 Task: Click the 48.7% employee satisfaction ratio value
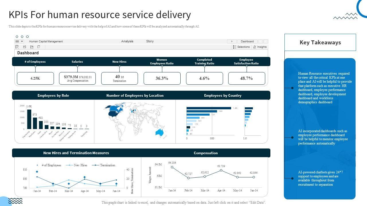[x=247, y=78]
